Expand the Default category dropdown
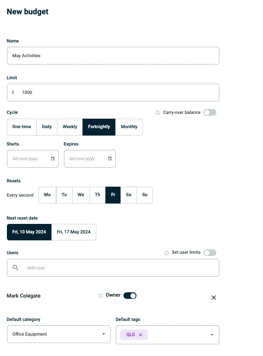This screenshot has height=356, width=263. (x=103, y=334)
